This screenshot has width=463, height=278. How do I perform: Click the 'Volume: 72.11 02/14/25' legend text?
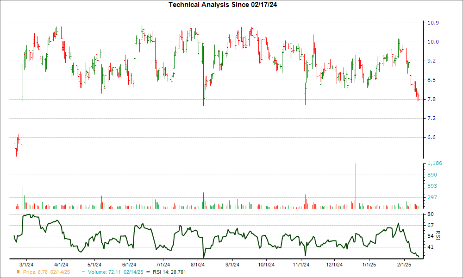click(x=115, y=272)
